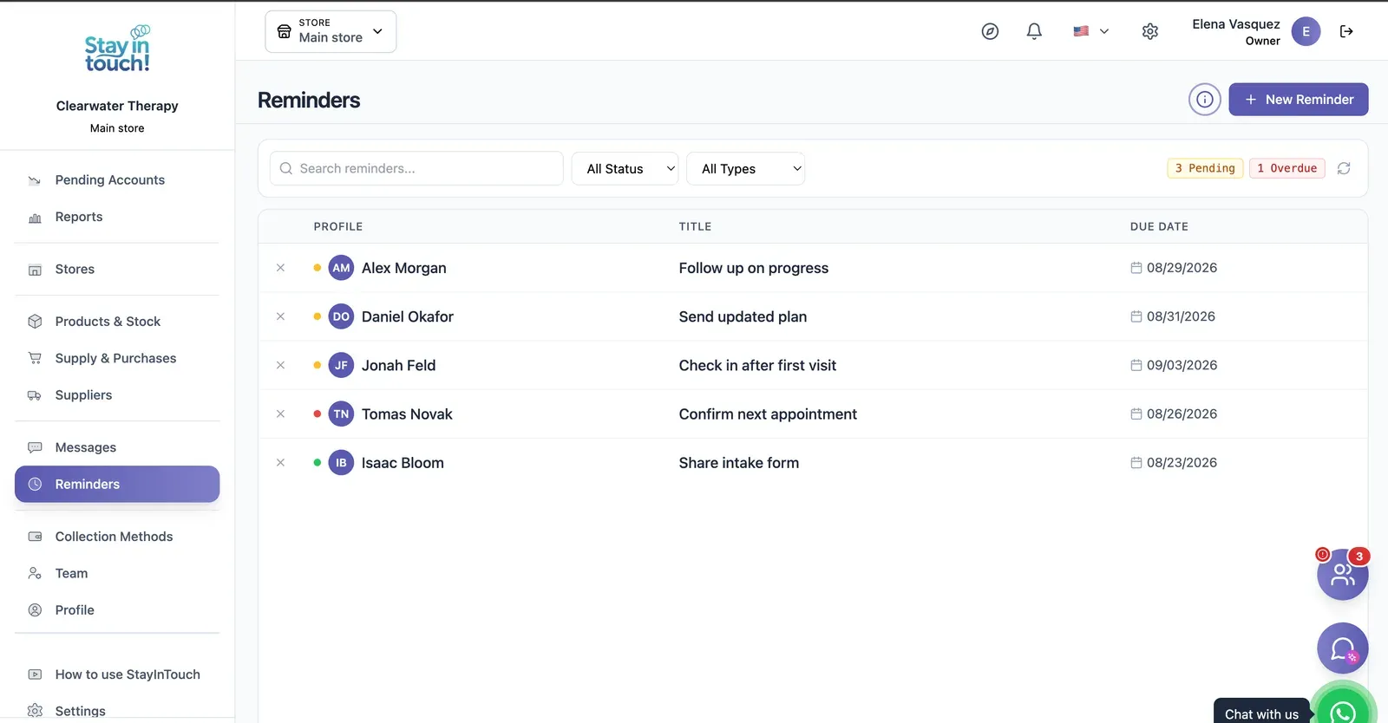The image size is (1388, 723).
Task: Open the All Status filter dropdown
Action: tap(625, 169)
